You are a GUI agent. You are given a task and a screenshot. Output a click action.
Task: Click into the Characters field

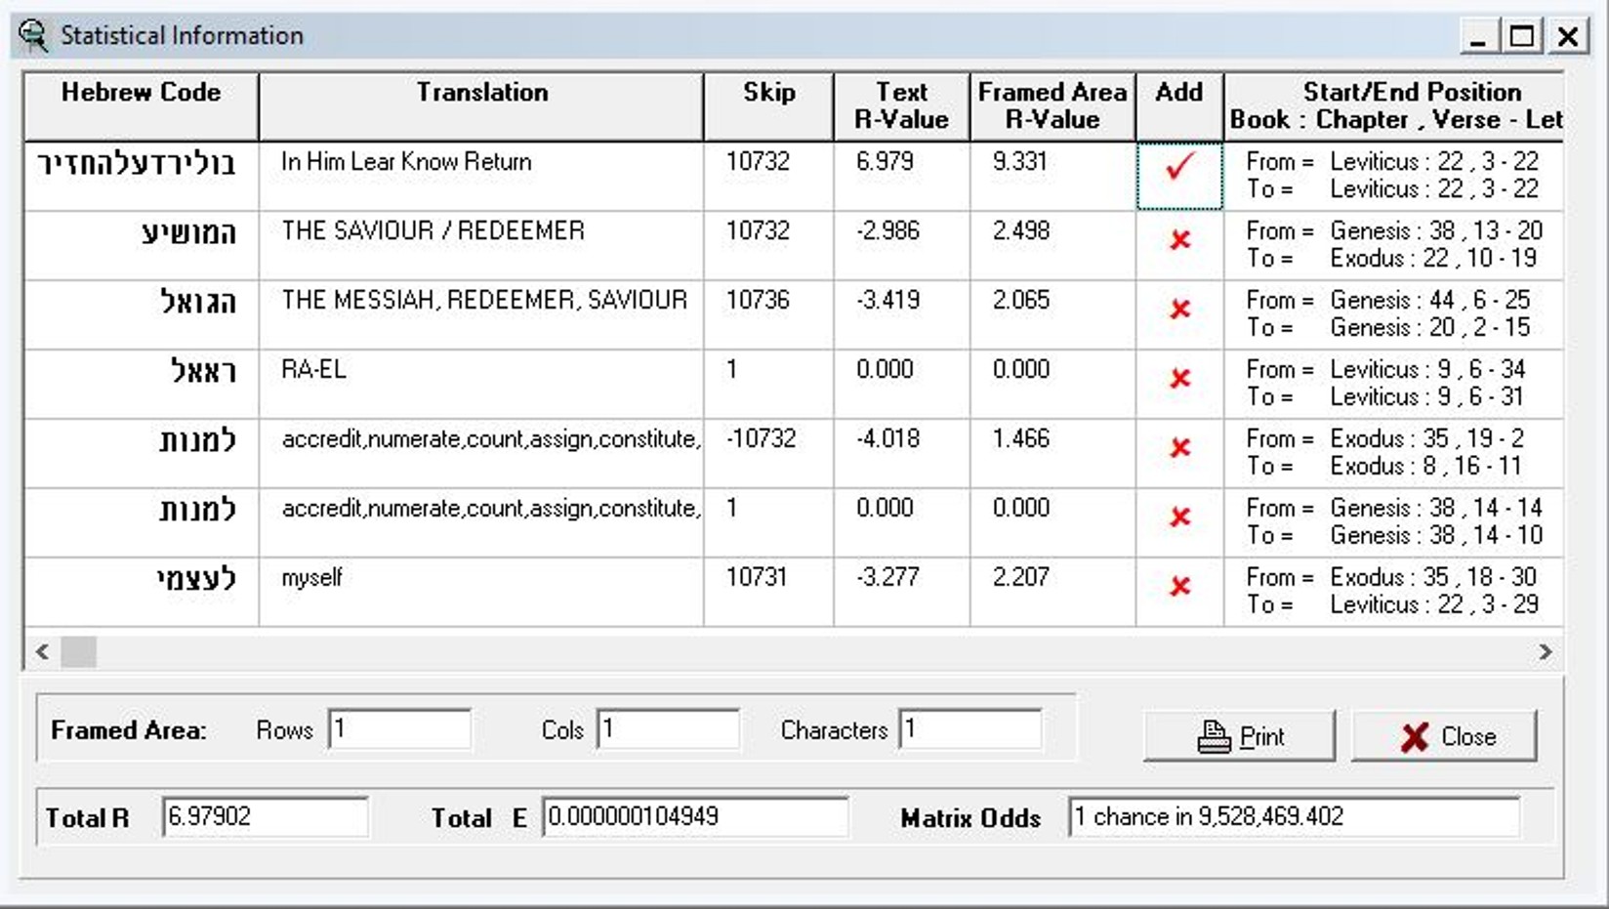pos(970,729)
